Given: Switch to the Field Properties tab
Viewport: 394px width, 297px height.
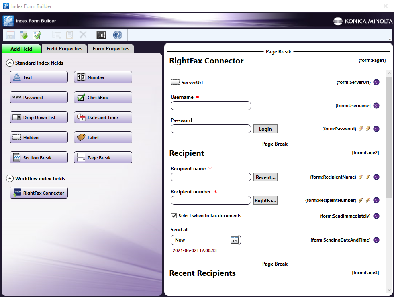Looking at the screenshot, I should click(x=64, y=49).
